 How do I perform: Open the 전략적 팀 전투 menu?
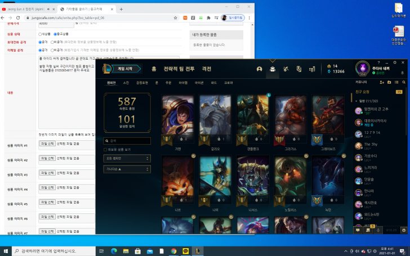tap(179, 69)
